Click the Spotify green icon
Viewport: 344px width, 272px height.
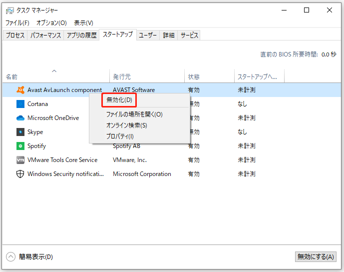tap(20, 146)
